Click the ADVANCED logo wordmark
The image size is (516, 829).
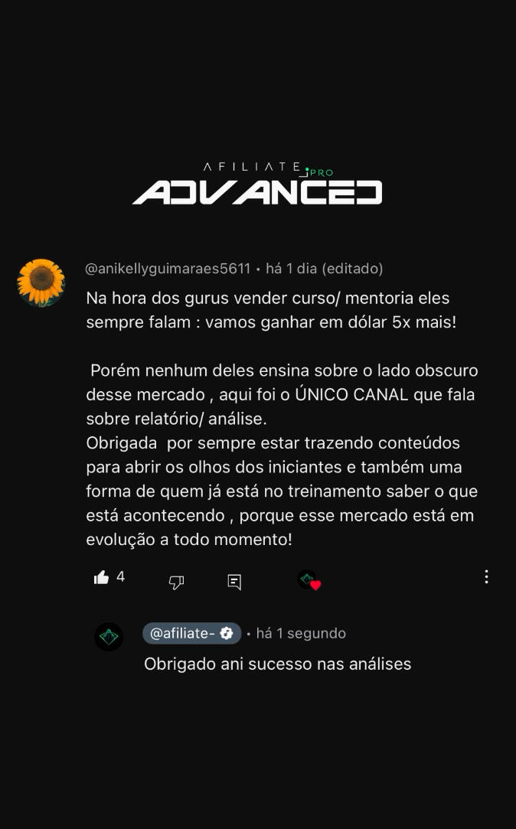coord(257,192)
